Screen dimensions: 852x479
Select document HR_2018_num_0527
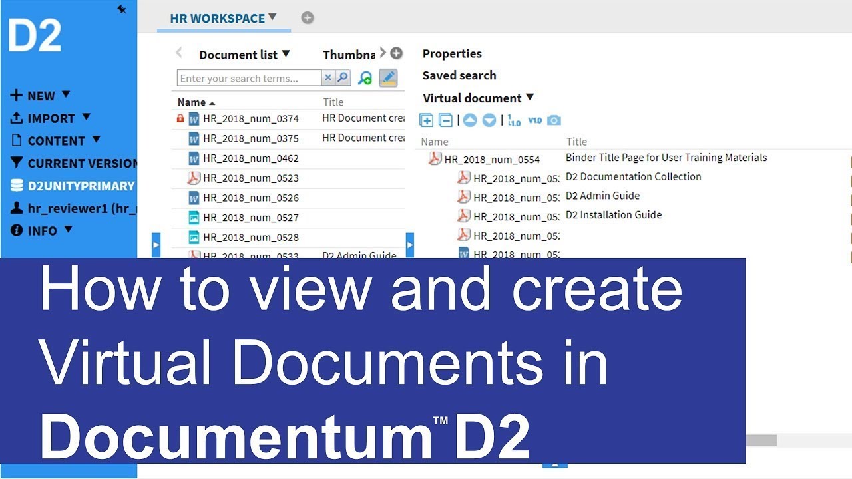(x=251, y=217)
